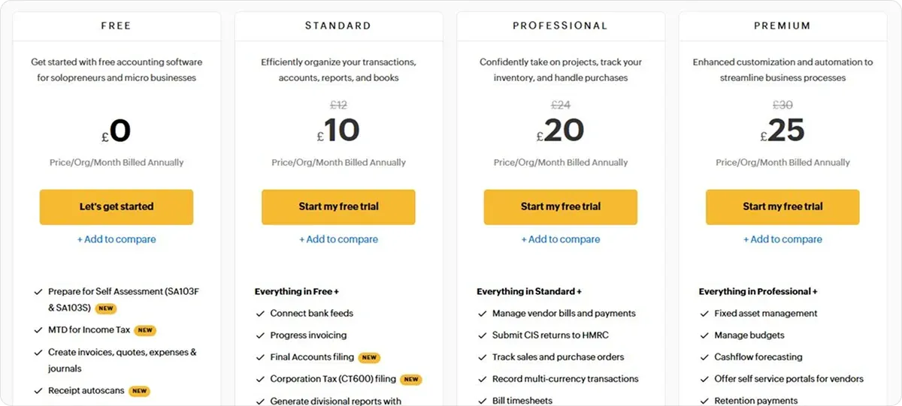This screenshot has height=406, width=902.
Task: Start free trial for Premium plan
Action: [782, 207]
